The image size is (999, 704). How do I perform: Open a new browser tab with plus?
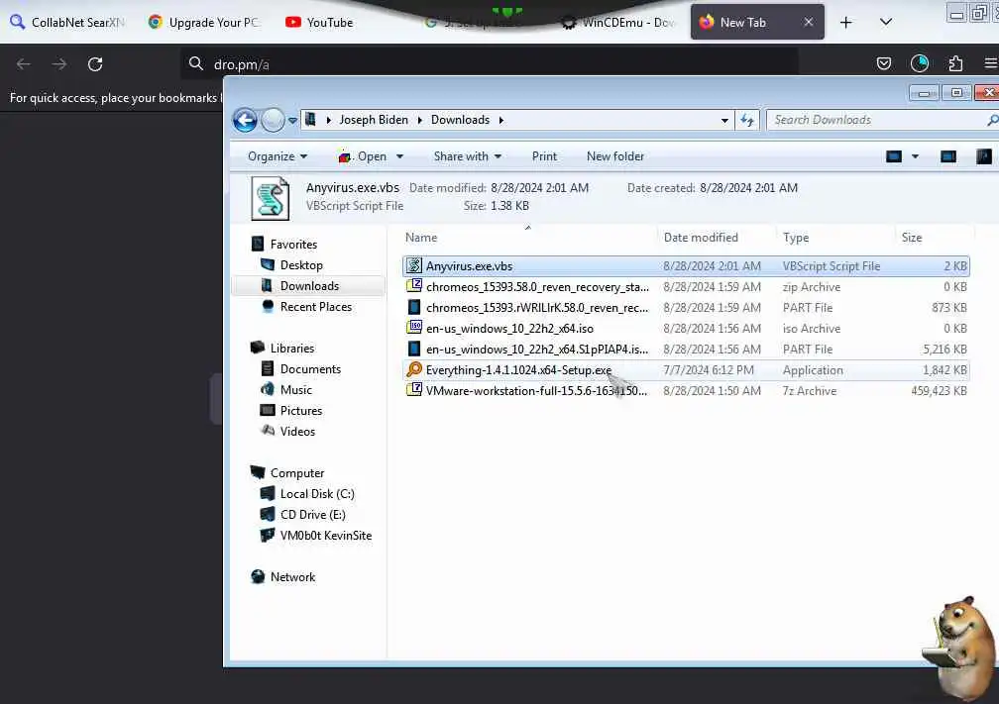pos(845,22)
